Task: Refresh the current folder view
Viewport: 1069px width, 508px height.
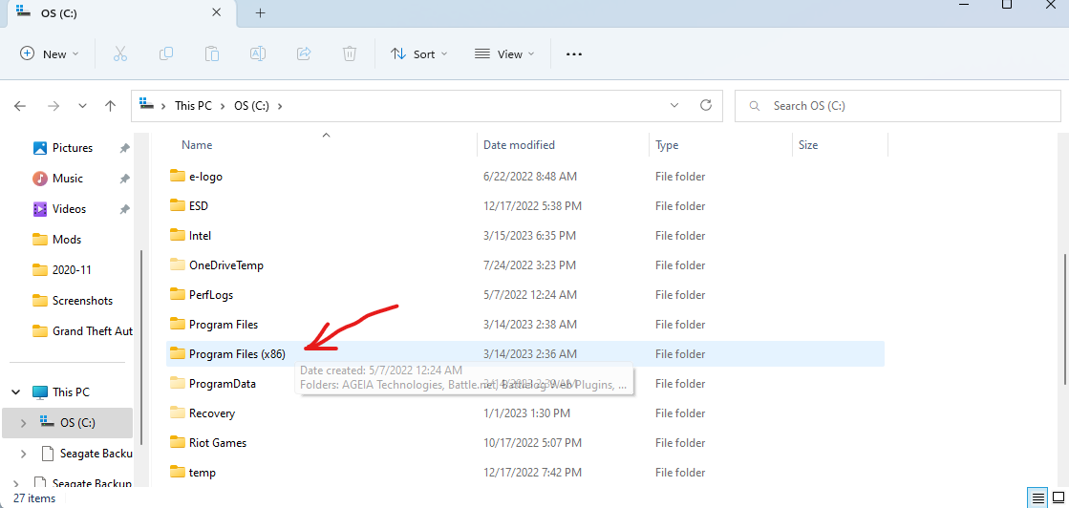Action: tap(706, 105)
